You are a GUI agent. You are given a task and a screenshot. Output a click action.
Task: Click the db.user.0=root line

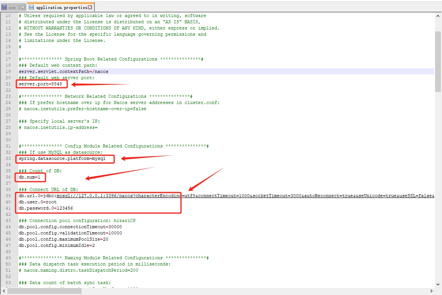click(x=38, y=202)
